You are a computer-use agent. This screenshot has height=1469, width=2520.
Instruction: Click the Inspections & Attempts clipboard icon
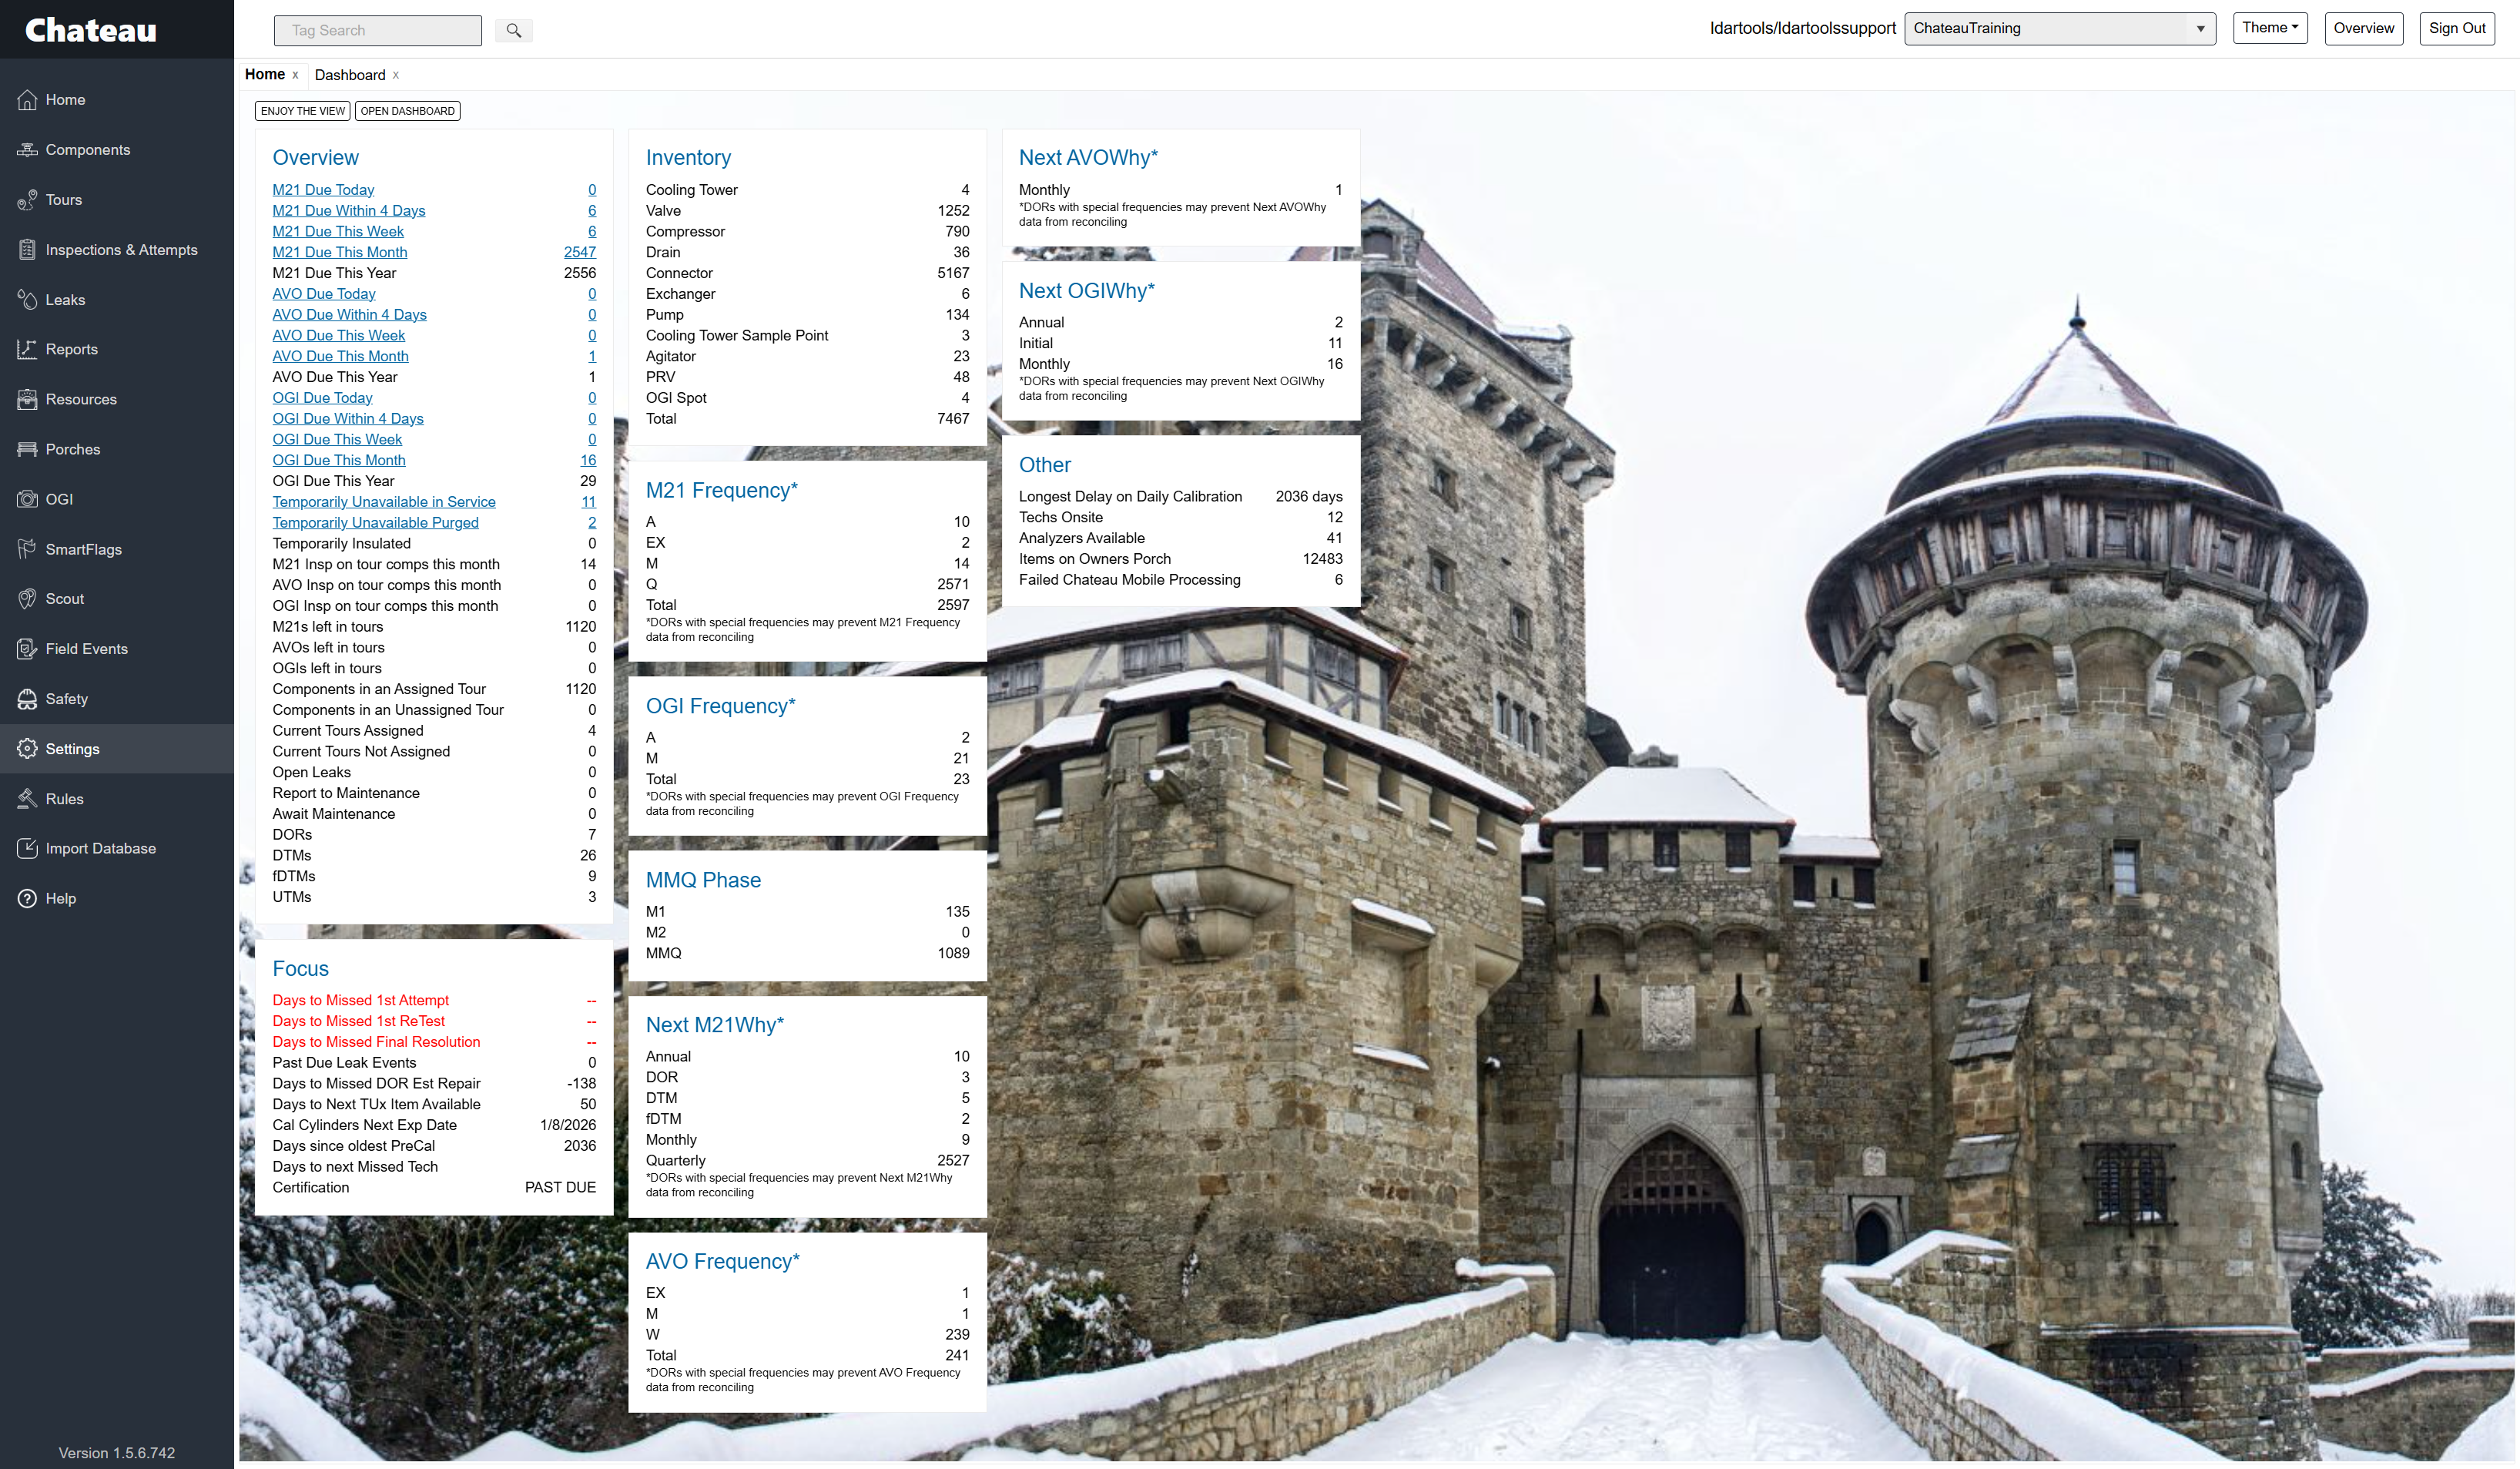[27, 250]
